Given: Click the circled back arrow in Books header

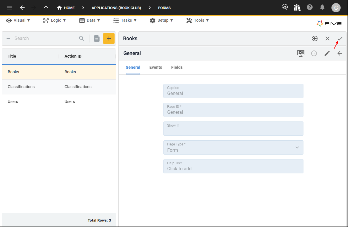Looking at the screenshot, I should point(315,38).
